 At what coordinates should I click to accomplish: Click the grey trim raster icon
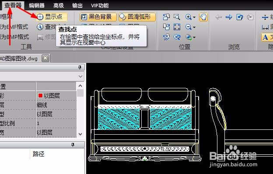click(x=40, y=37)
